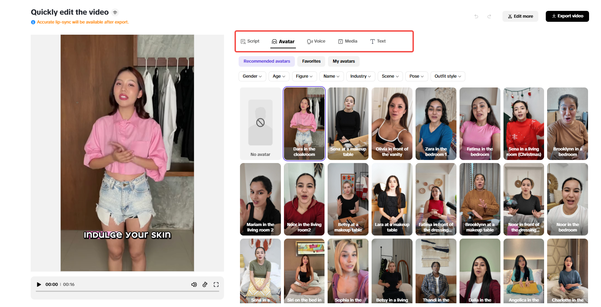This screenshot has height=307, width=601.
Task: Pick Siri on the bed avatar
Action: pyautogui.click(x=304, y=271)
